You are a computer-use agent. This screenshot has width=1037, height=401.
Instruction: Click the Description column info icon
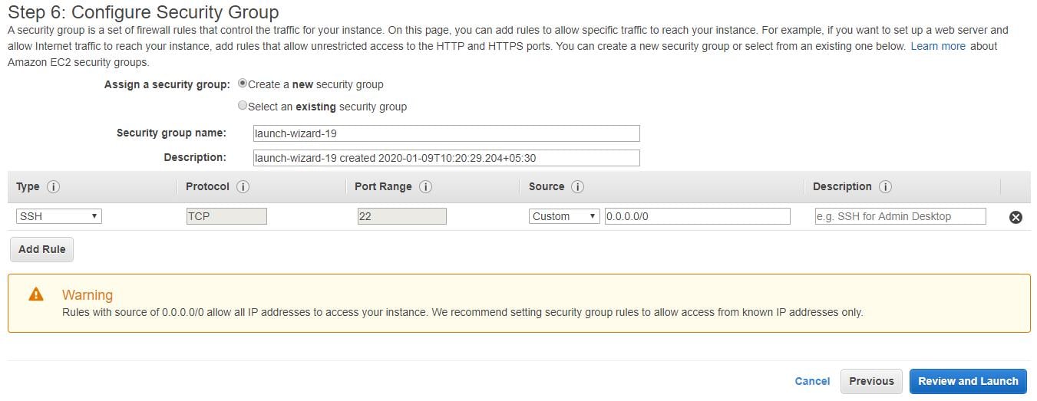pos(885,187)
